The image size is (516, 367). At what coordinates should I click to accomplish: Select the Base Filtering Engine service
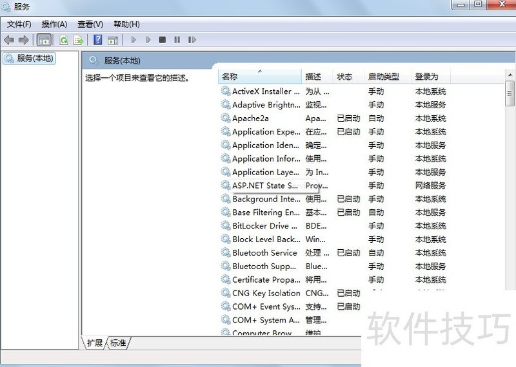[334, 212]
